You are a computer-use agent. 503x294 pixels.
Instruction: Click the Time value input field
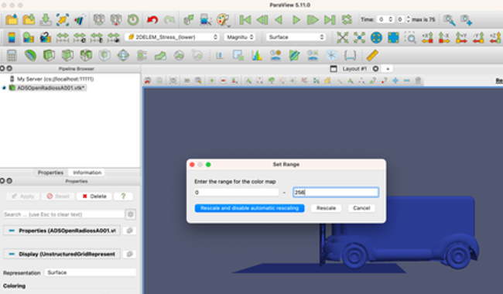(385, 19)
